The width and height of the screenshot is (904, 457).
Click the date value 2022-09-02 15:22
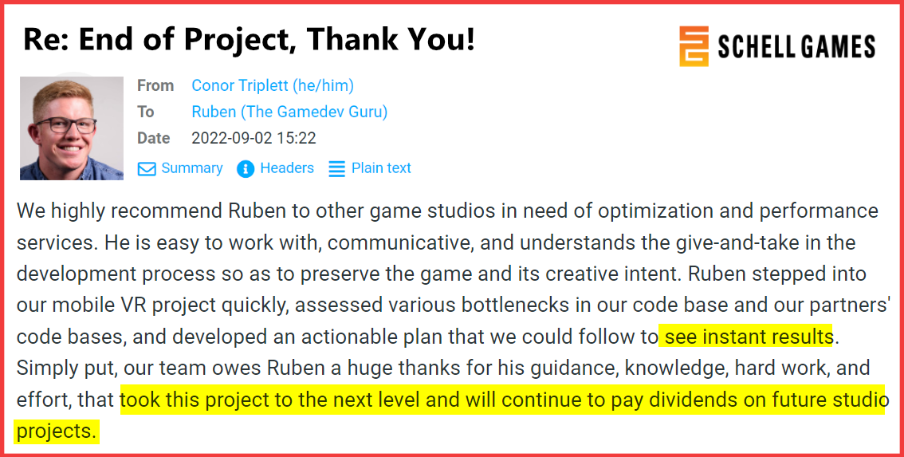254,138
